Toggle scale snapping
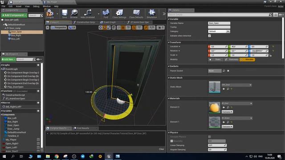285x160 pixels. pyautogui.click(x=146, y=28)
